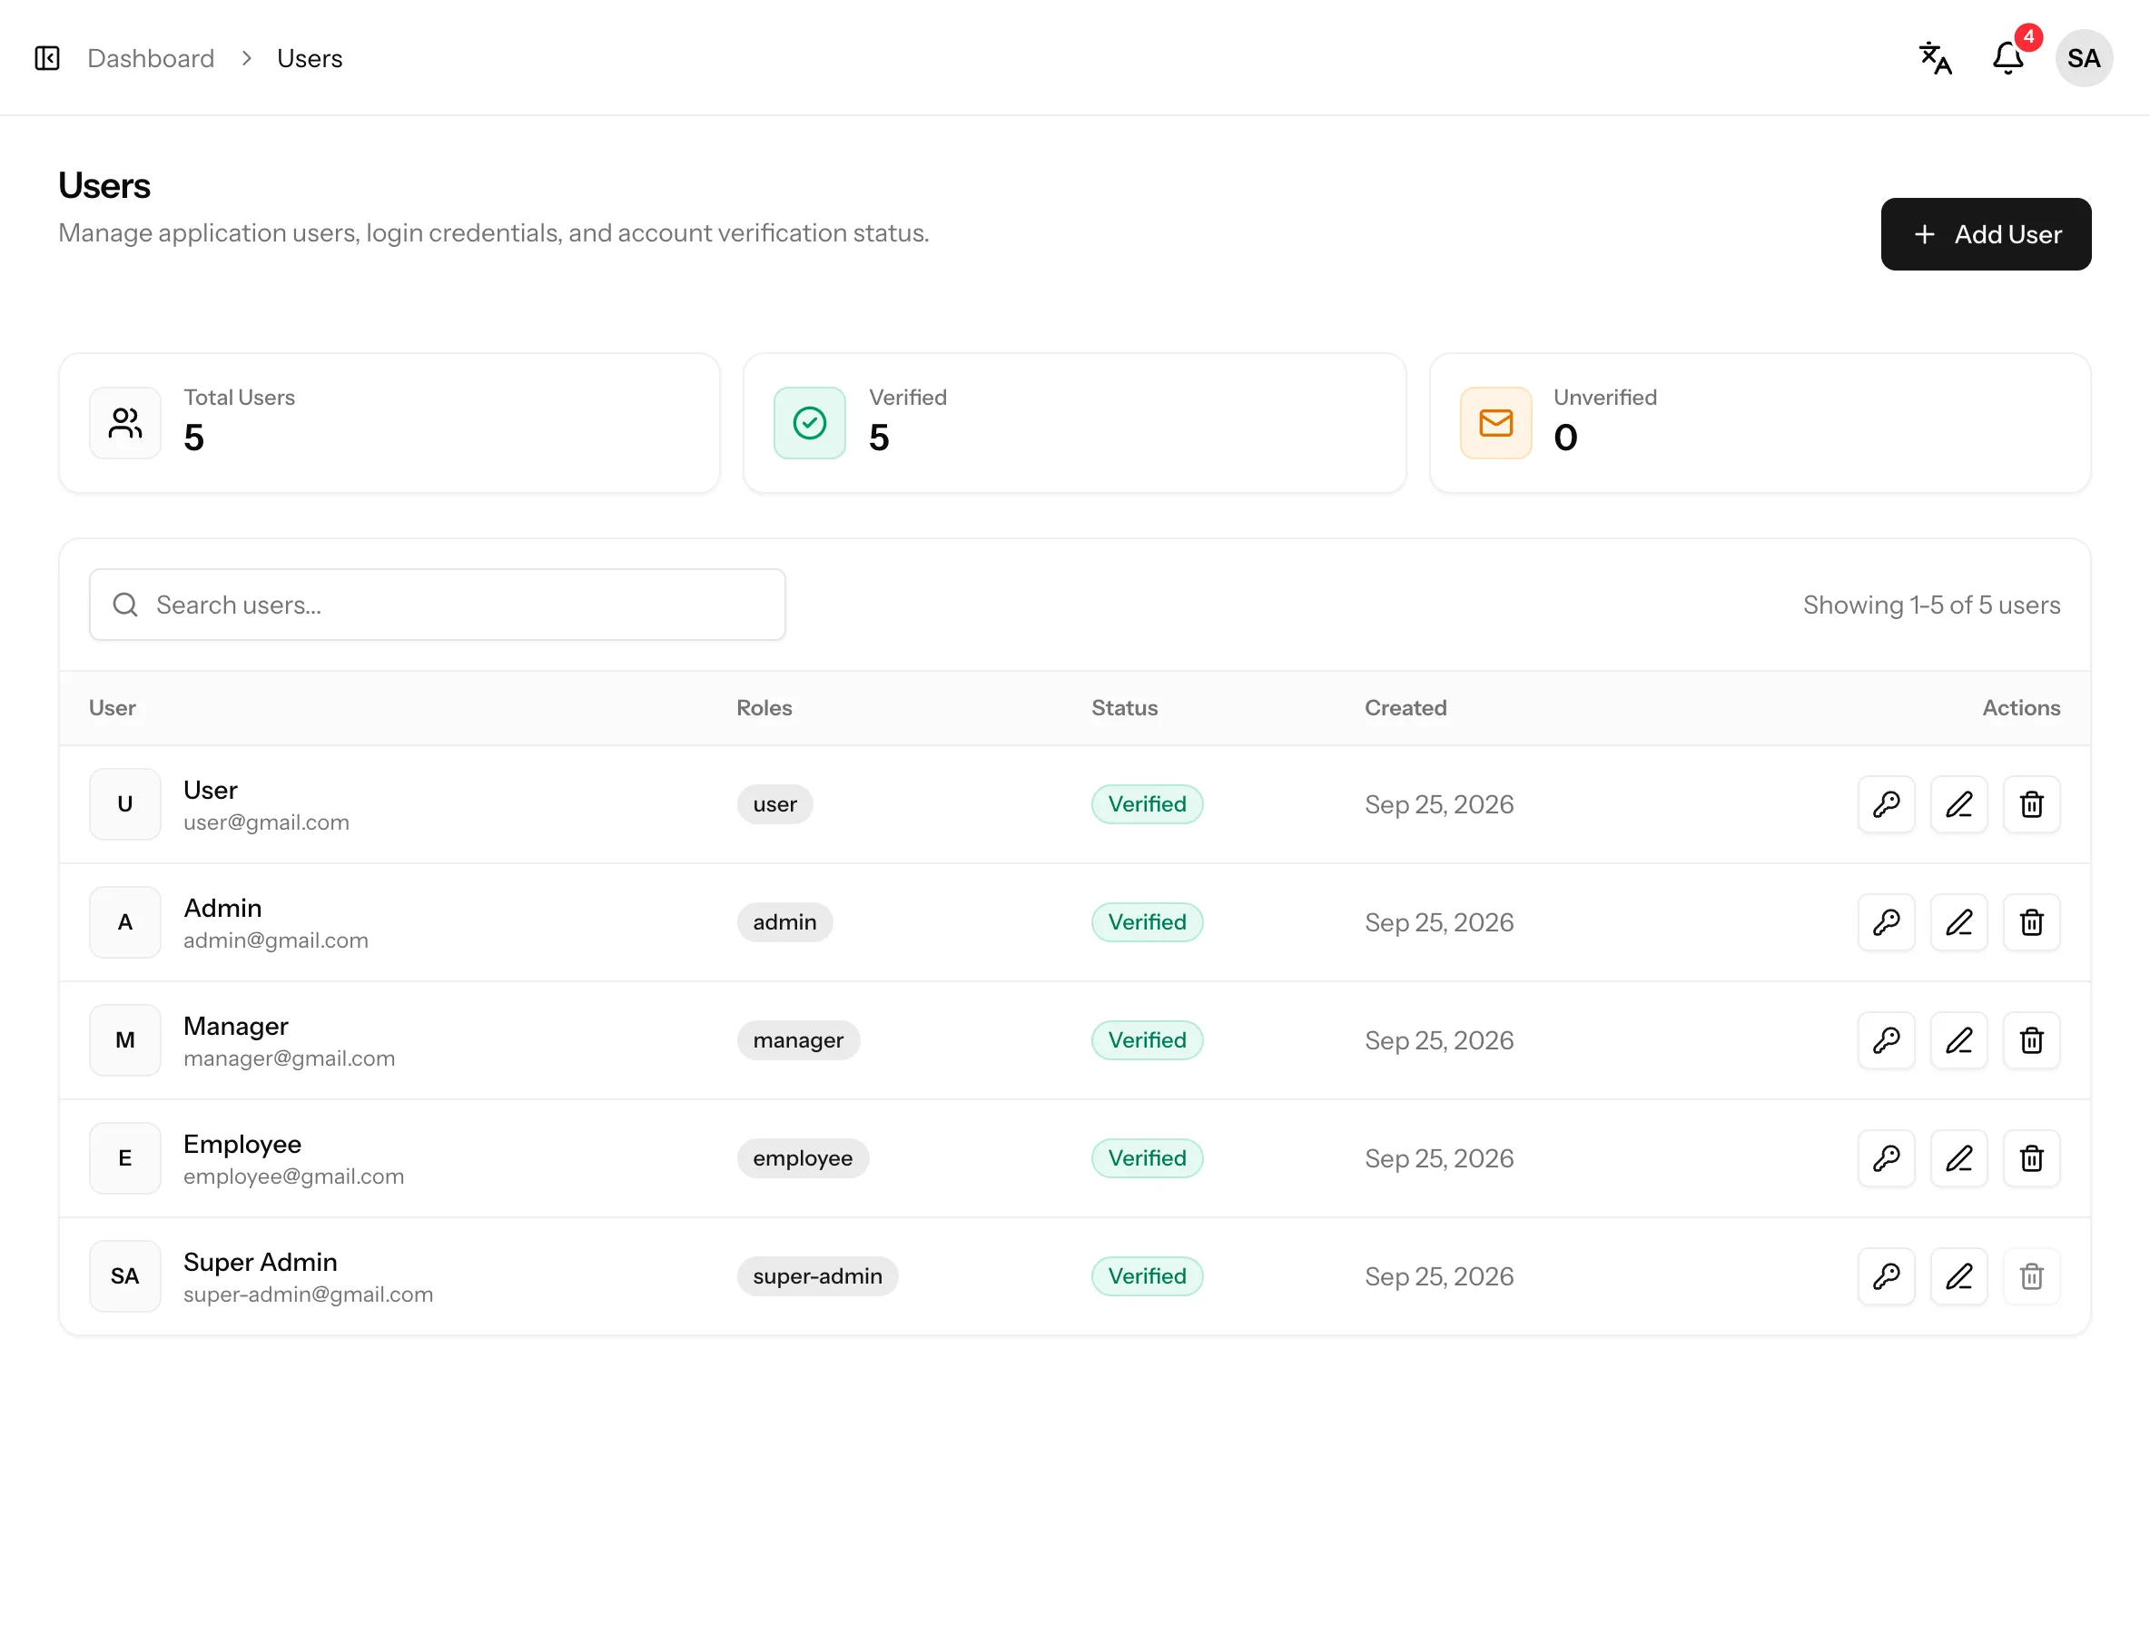Screen dimensions: 2150x1634
Task: Click the super-admin role badge
Action: coord(817,1276)
